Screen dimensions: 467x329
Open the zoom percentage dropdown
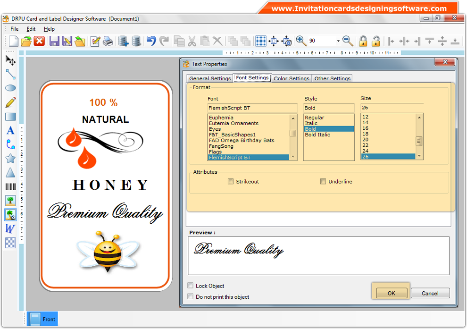click(338, 41)
